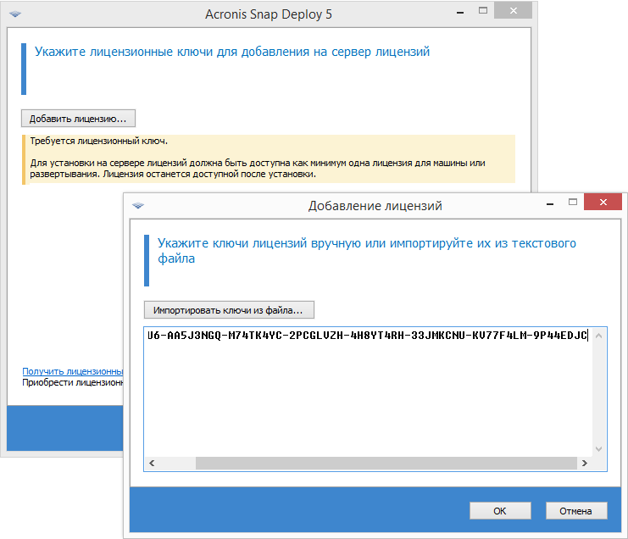Viewport: 628px width, 539px height.
Task: Click the heading Укажите лицензионные ключи для добавления
Action: click(232, 52)
